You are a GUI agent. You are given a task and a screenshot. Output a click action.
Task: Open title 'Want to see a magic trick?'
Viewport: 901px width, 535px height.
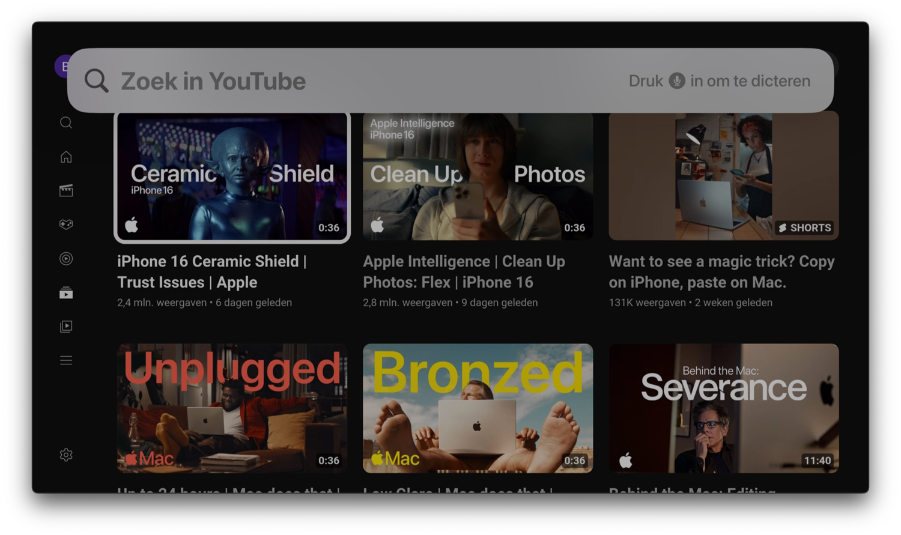point(721,271)
